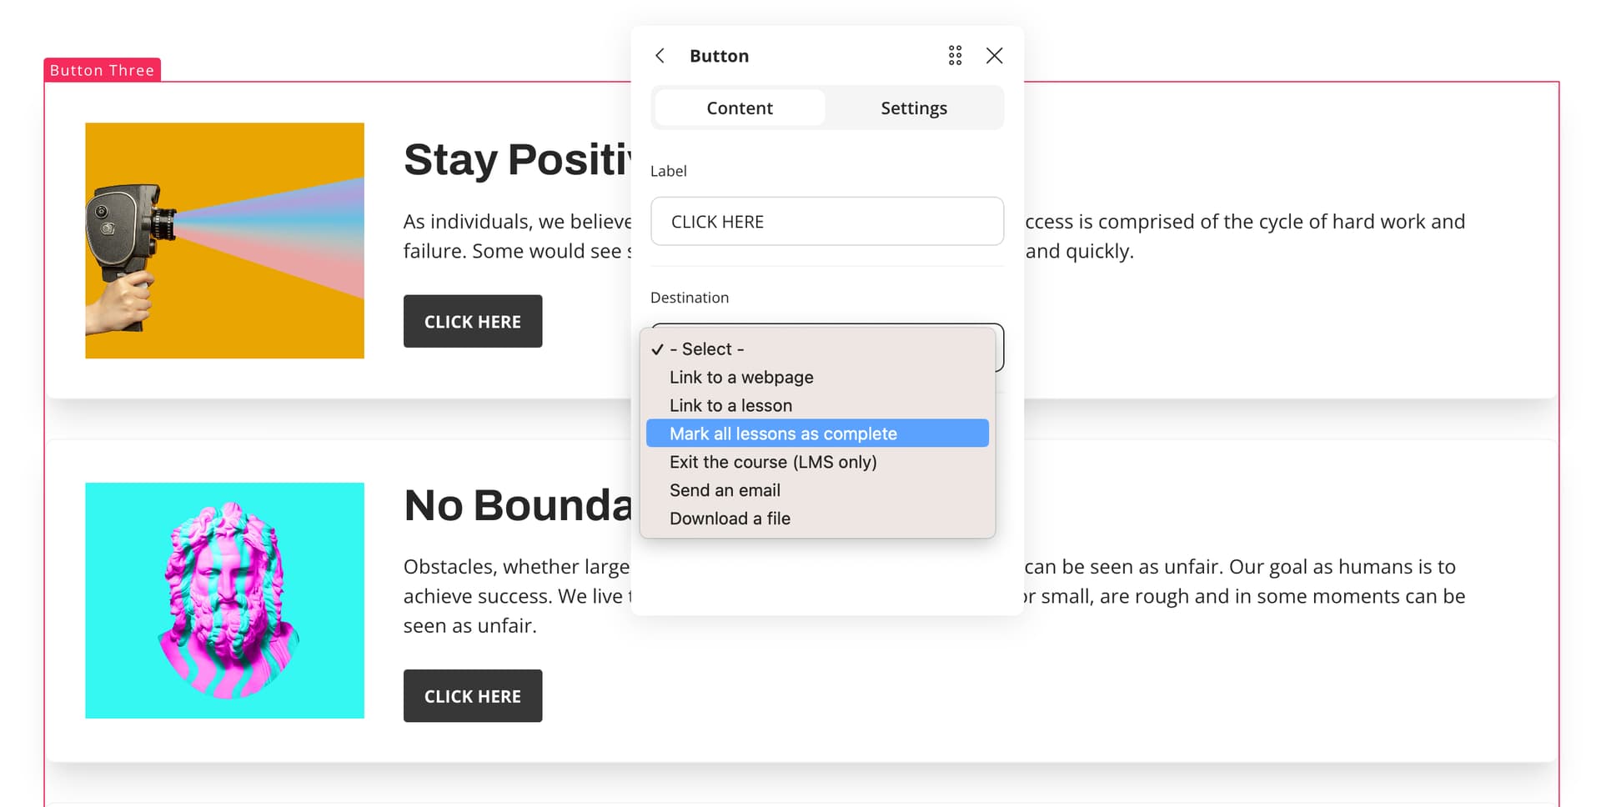This screenshot has height=807, width=1601.
Task: Click the back arrow in Button panel
Action: [660, 56]
